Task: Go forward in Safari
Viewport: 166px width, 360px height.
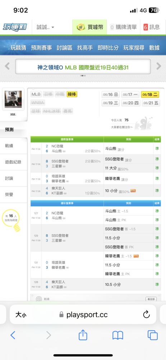Action: click(x=49, y=335)
